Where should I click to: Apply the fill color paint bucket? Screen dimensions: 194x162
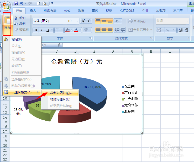coord(67,30)
